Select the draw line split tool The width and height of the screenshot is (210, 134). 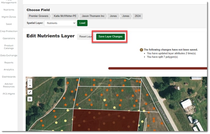(30, 92)
